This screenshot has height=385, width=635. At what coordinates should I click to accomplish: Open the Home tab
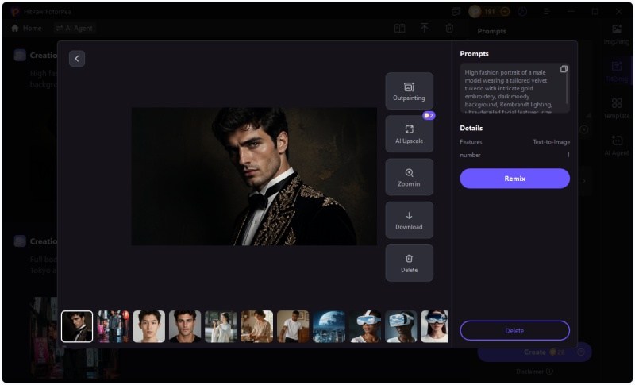[x=27, y=28]
